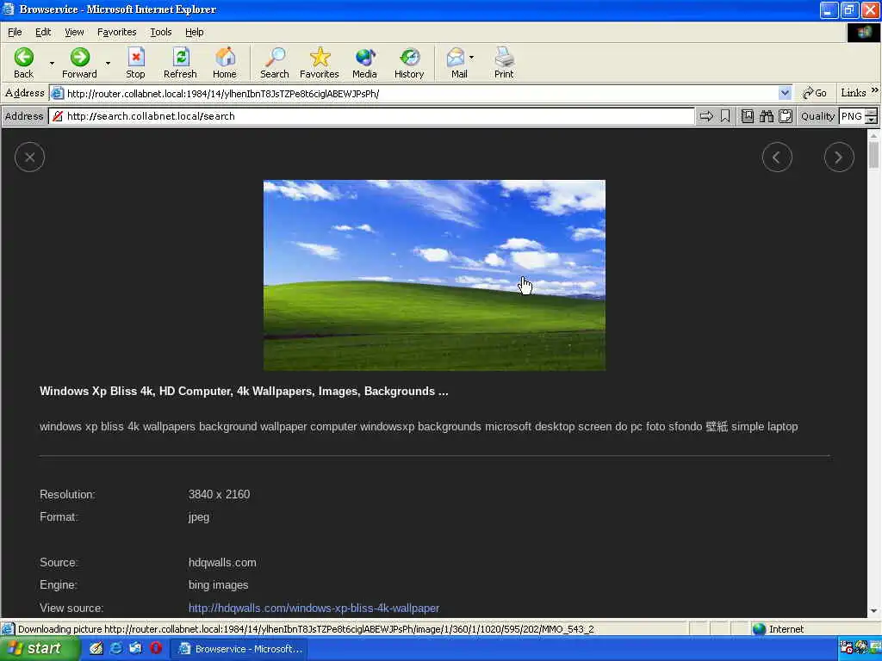Open Back button history dropdown arrow
This screenshot has height=661, width=882.
pos(52,63)
